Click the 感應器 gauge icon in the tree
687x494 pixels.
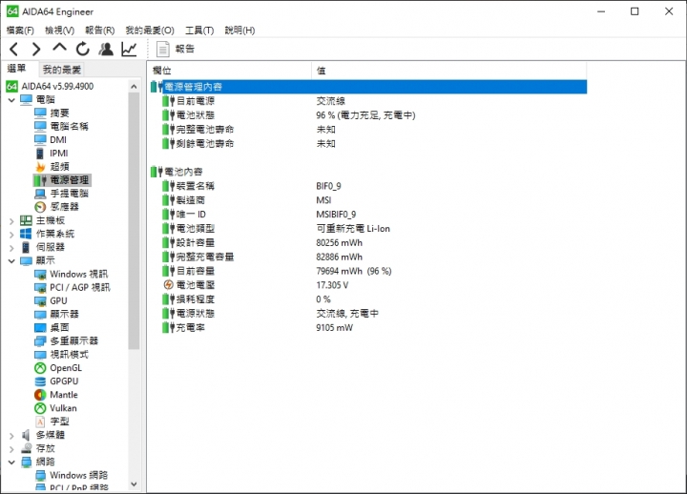pyautogui.click(x=40, y=207)
